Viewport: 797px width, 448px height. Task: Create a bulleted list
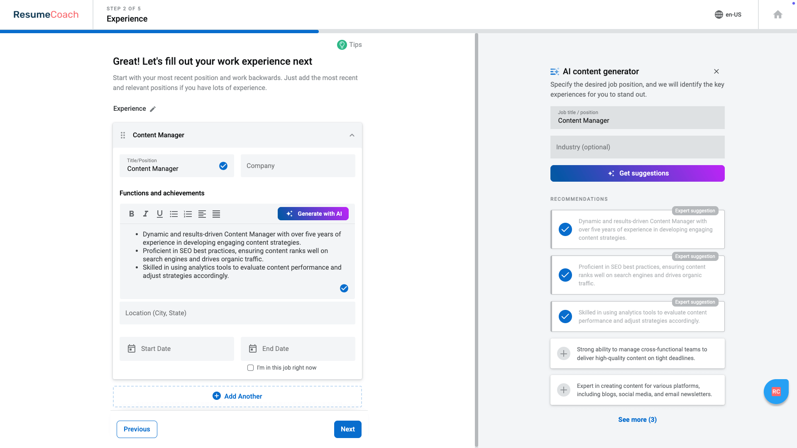174,214
